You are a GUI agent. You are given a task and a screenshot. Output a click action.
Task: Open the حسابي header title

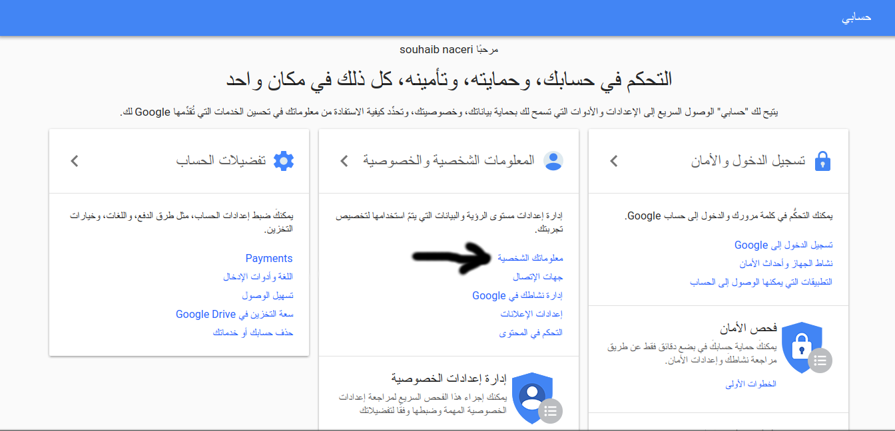point(856,18)
